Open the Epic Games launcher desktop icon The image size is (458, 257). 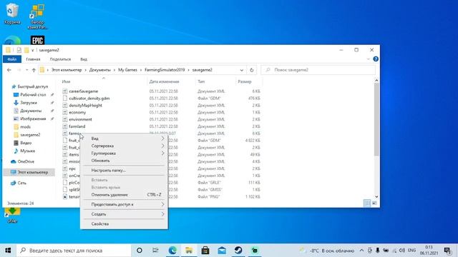(x=37, y=40)
